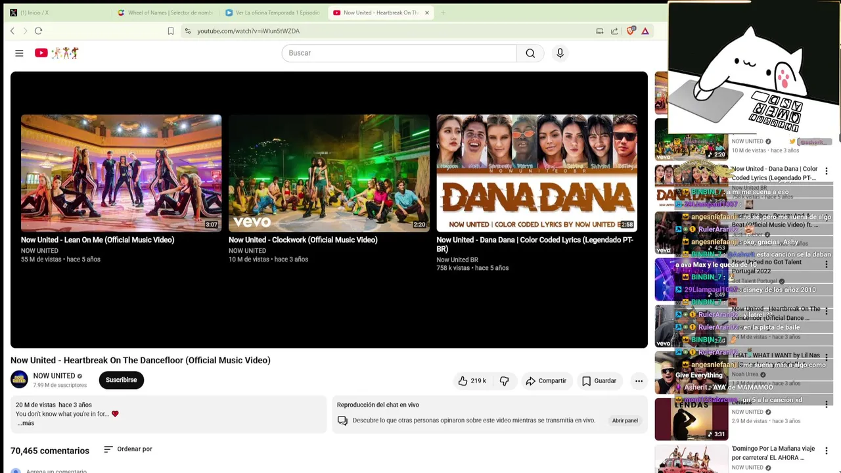Open the Ordenar por comments sorting
The height and width of the screenshot is (473, 841).
click(x=128, y=449)
